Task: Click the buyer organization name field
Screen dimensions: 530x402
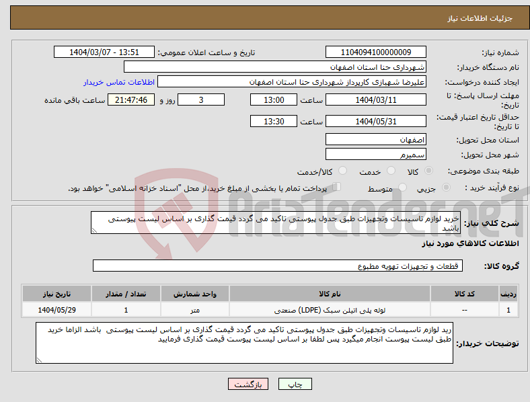Action: [x=275, y=67]
